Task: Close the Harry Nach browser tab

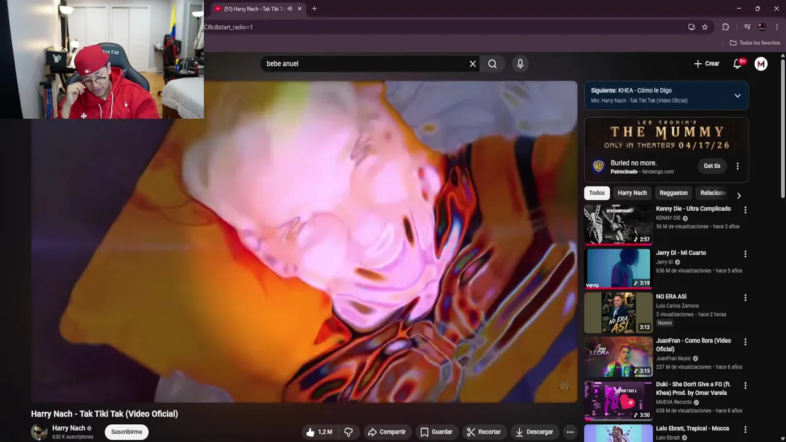Action: tap(300, 9)
